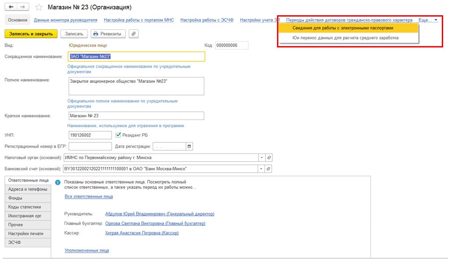Open the calendar picker for registration date
Image resolution: width=453 pixels, height=261 pixels.
(x=189, y=146)
